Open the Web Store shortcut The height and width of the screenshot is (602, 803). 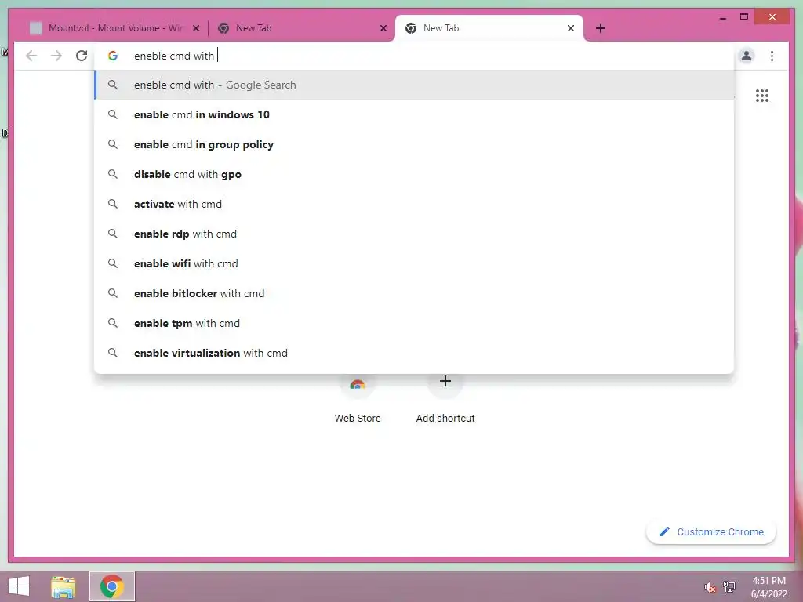tap(358, 399)
